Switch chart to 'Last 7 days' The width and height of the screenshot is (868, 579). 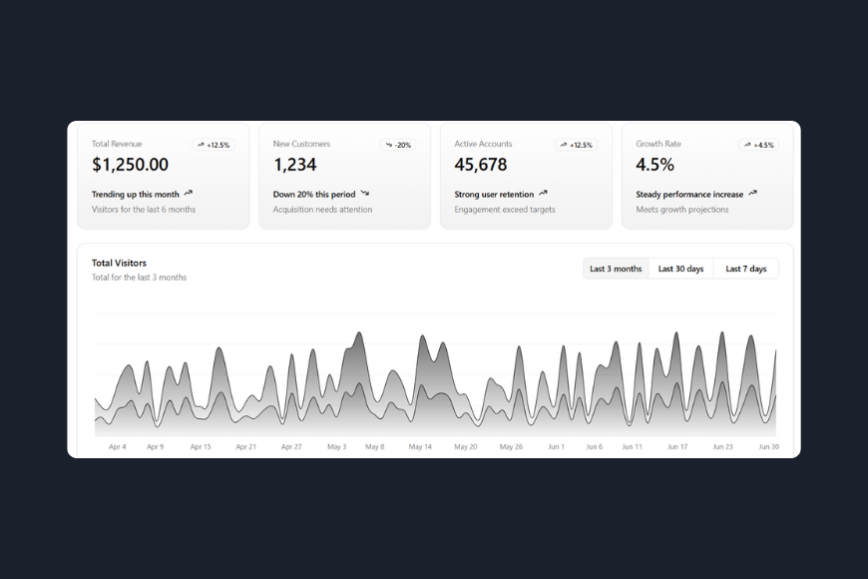pyautogui.click(x=745, y=269)
